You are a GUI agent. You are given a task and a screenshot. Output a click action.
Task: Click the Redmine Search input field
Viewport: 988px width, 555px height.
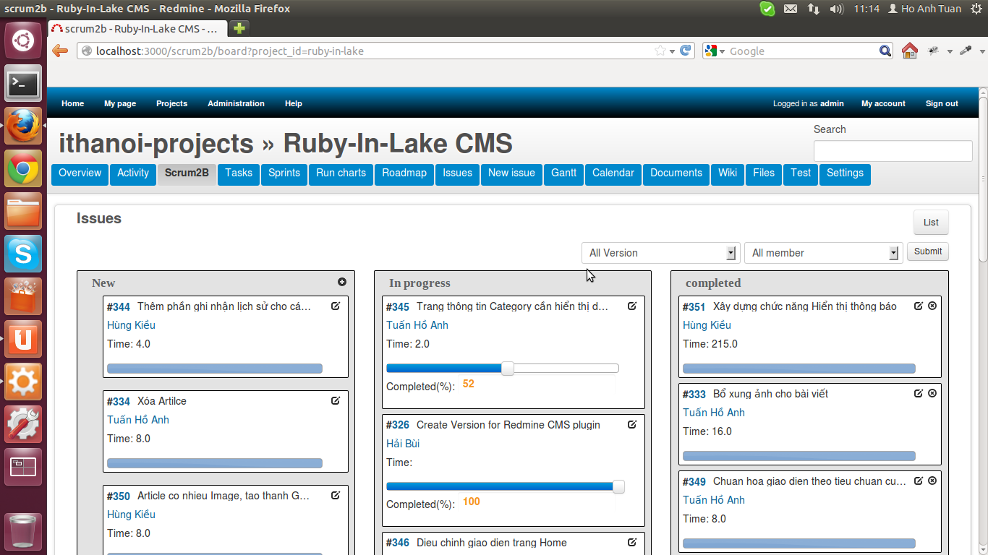(893, 151)
